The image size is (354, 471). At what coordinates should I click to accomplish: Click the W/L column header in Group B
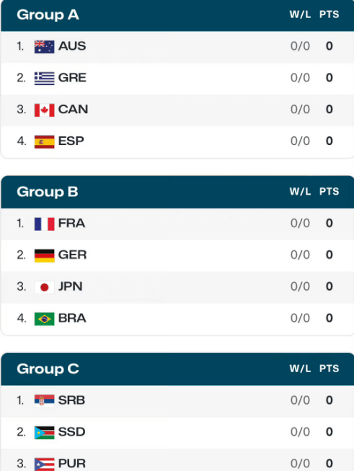pos(300,192)
